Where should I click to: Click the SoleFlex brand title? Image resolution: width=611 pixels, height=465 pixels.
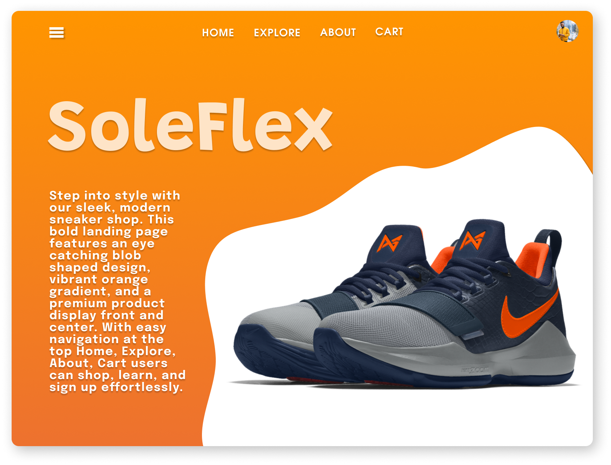(x=190, y=125)
